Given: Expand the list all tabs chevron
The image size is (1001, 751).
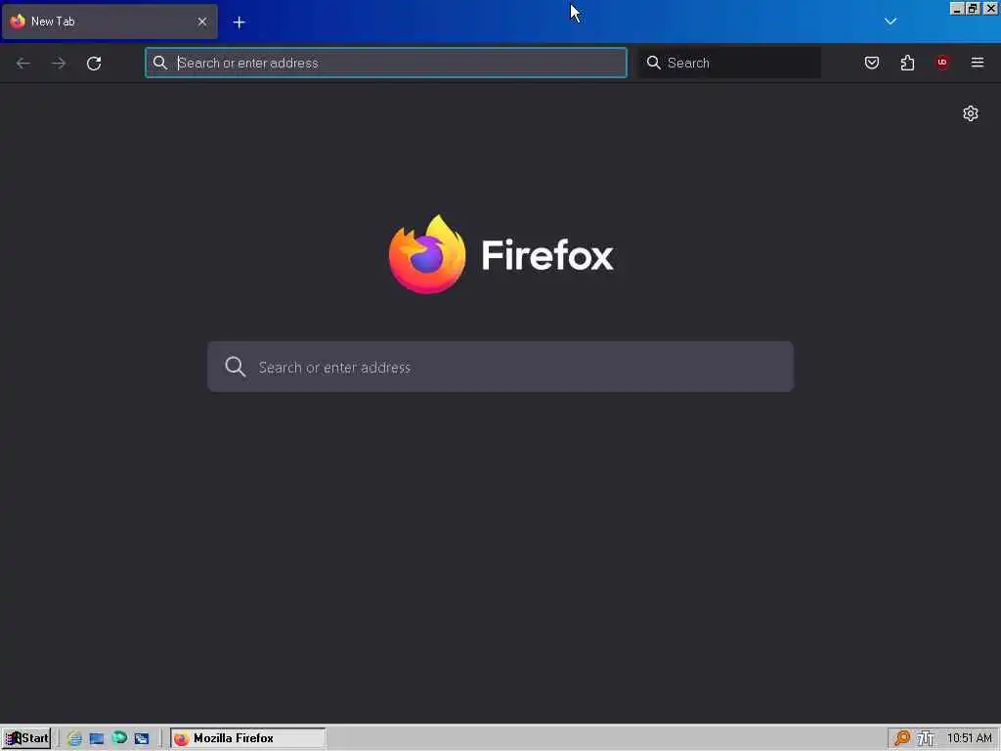Looking at the screenshot, I should point(891,22).
